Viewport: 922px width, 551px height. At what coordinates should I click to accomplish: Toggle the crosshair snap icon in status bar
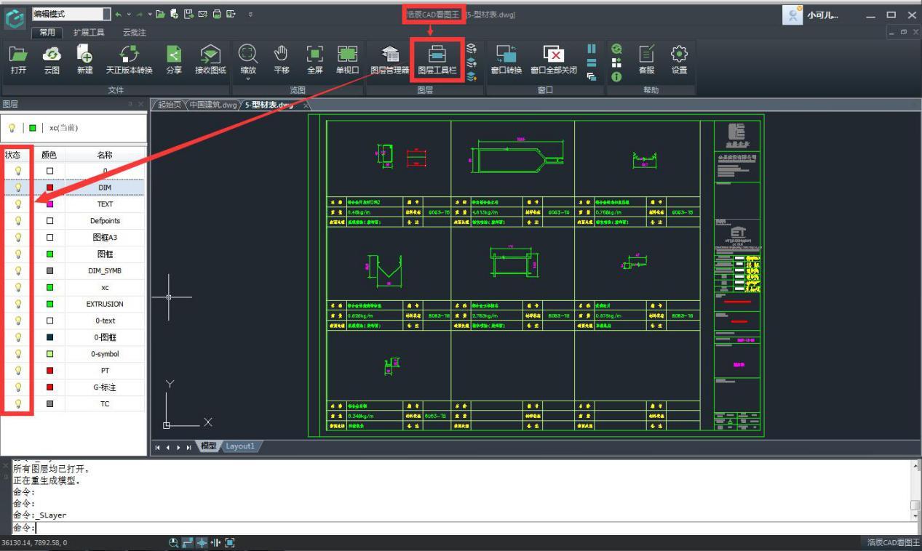202,542
